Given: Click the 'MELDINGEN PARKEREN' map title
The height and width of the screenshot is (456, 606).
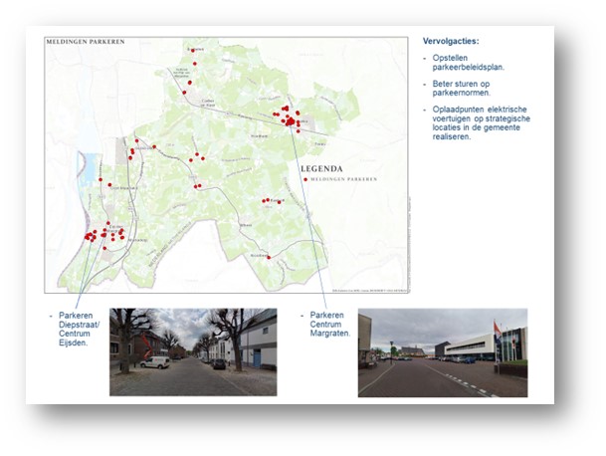Looking at the screenshot, I should pos(86,42).
